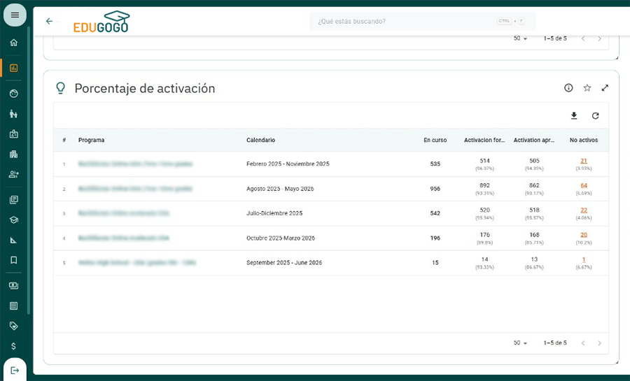Go to Home in sidebar
Screen dimensions: 630x381
point(14,43)
